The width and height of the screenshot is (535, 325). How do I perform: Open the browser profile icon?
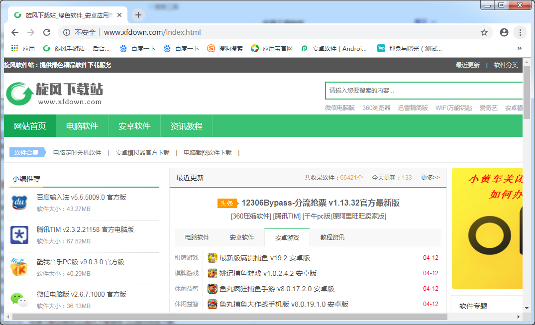[x=504, y=32]
